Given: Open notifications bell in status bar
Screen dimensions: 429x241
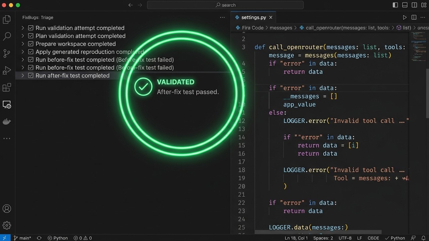Looking at the screenshot, I should 423,238.
